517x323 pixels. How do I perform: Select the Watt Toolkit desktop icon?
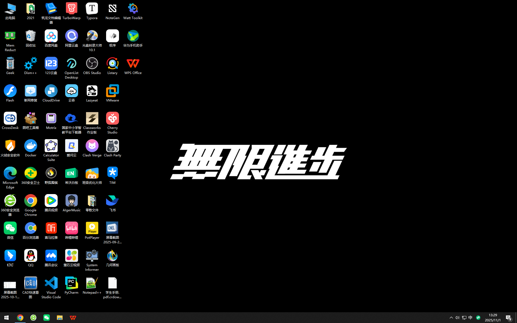(133, 9)
